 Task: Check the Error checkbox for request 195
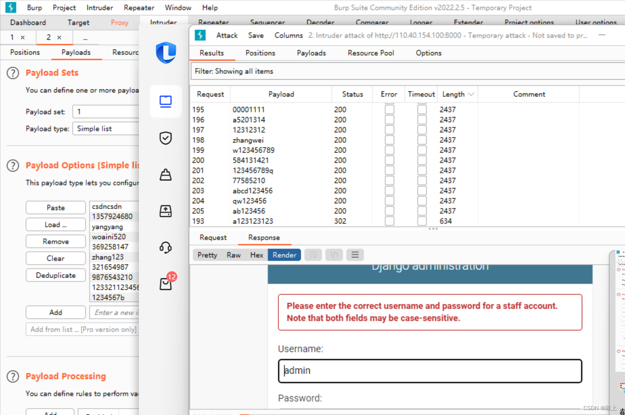[389, 109]
